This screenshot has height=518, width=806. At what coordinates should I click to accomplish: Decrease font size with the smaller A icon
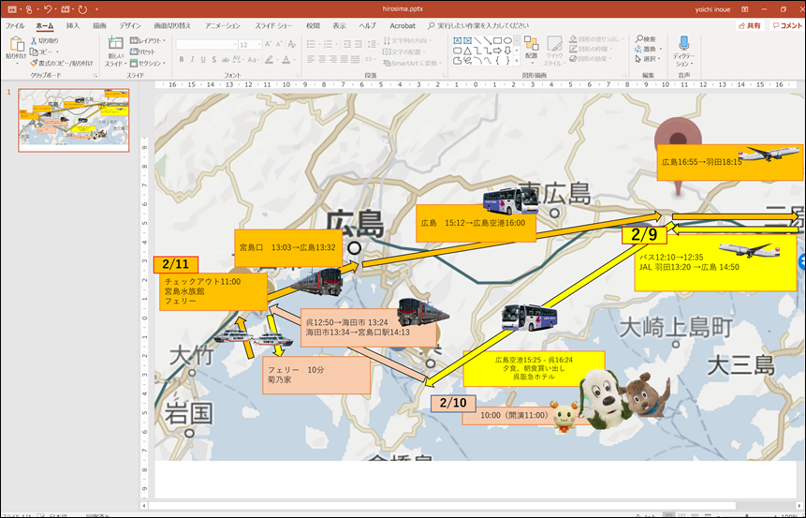(279, 45)
